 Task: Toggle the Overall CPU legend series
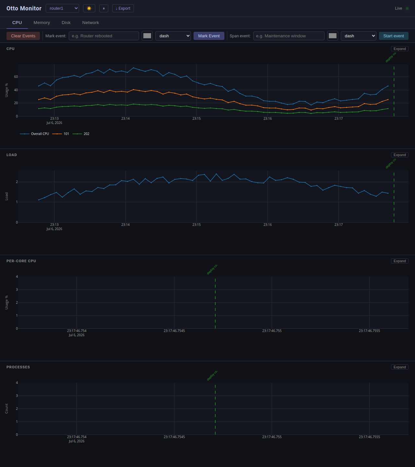(x=34, y=134)
